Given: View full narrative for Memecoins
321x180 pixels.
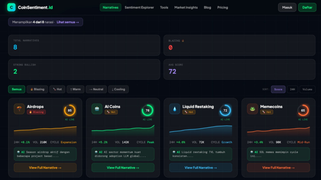Looking at the screenshot, I should pyautogui.click(x=279, y=168).
